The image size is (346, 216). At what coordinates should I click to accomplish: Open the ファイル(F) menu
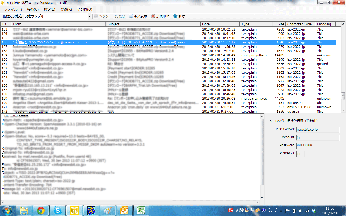tap(13, 9)
